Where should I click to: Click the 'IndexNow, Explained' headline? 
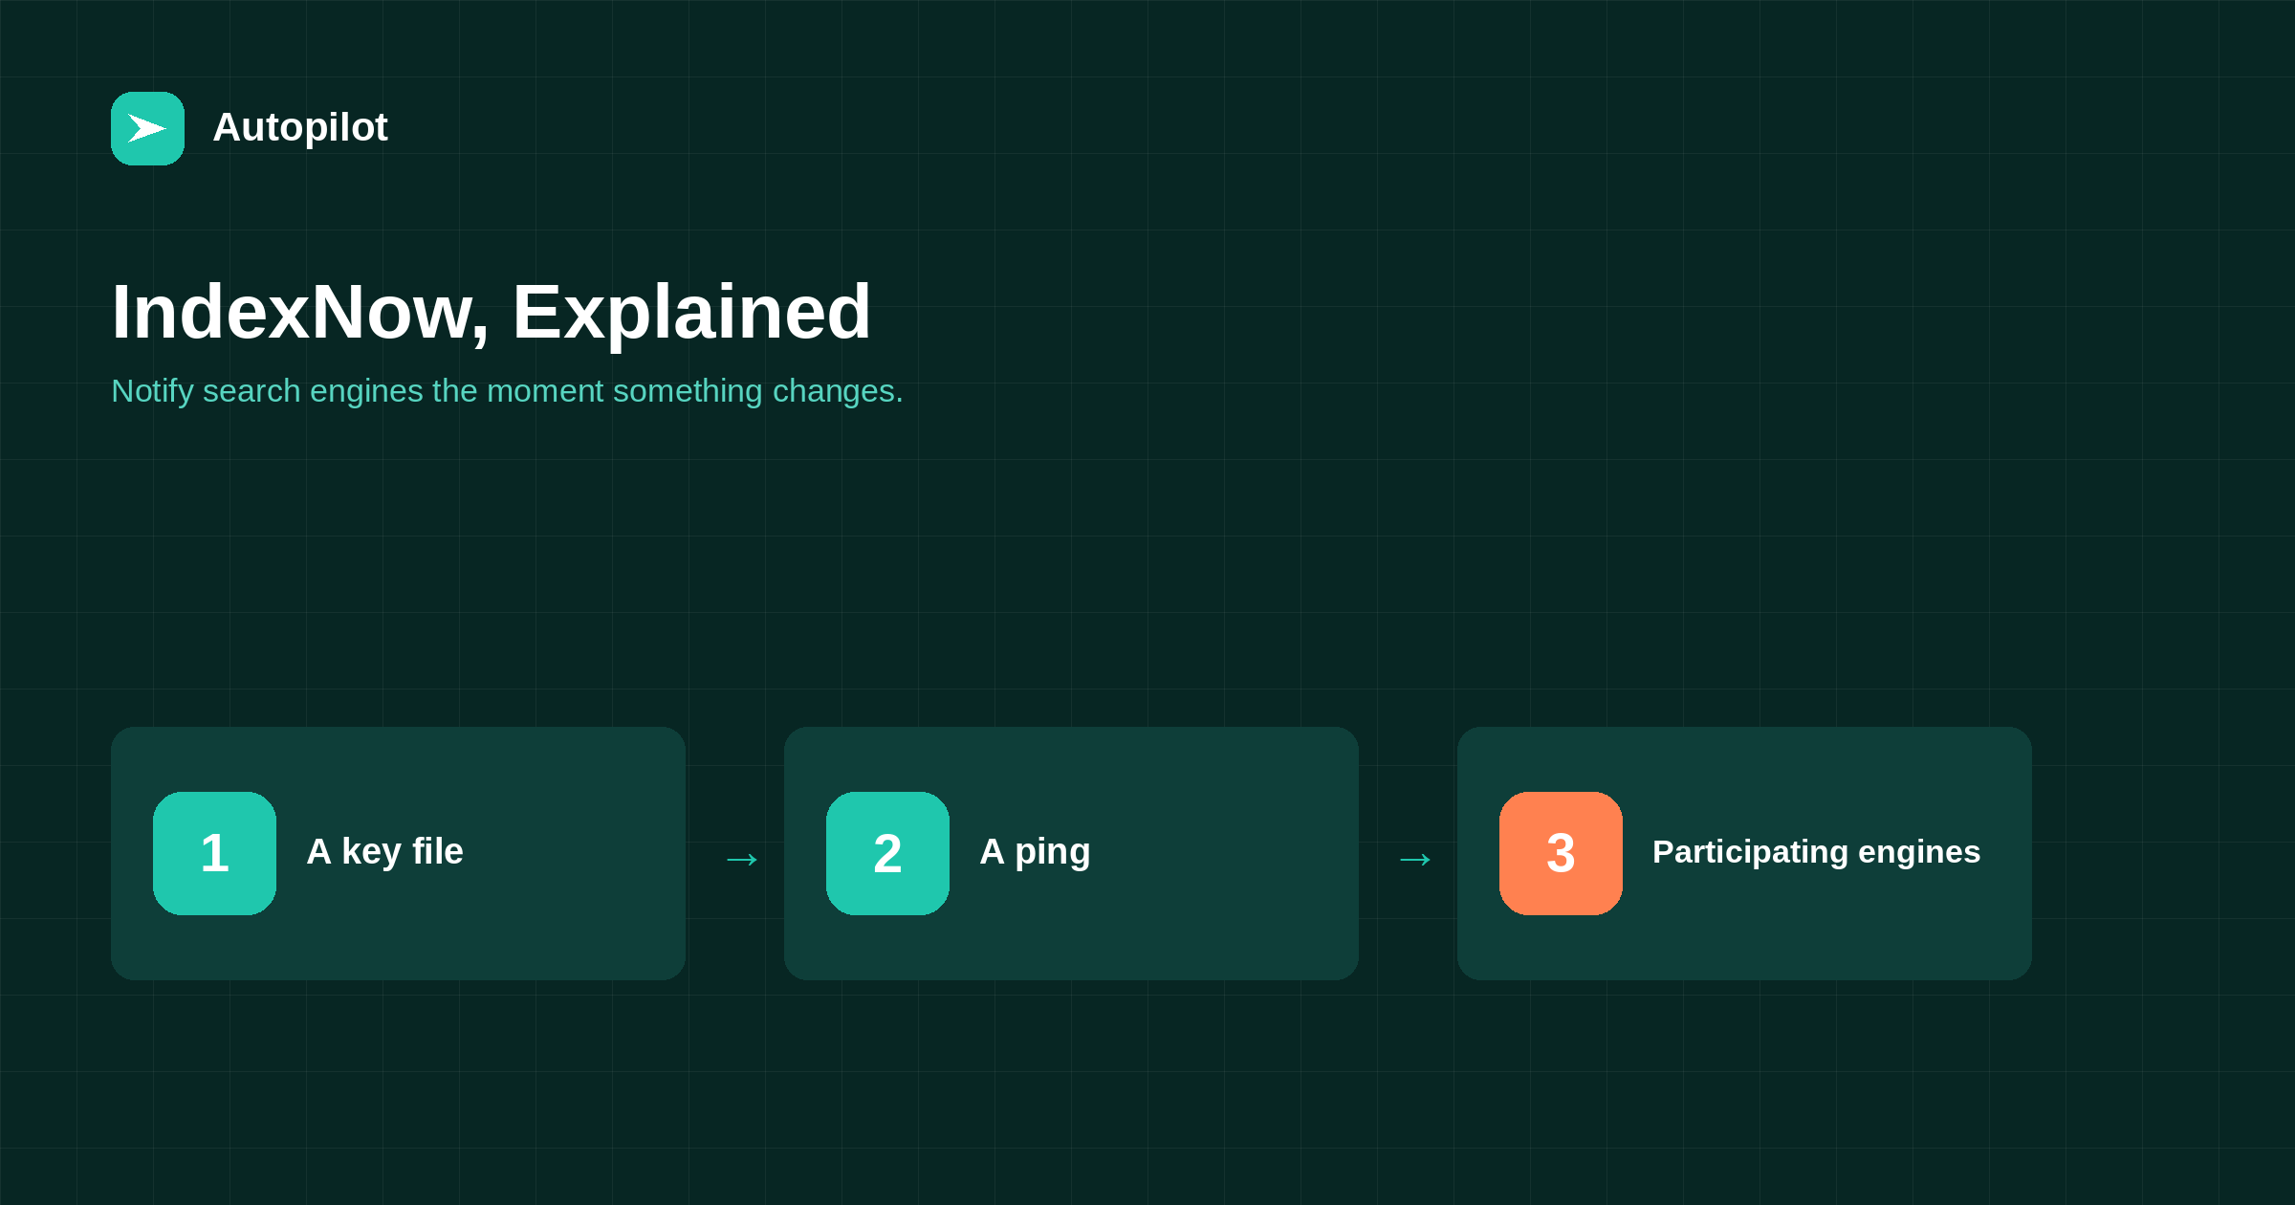click(492, 312)
